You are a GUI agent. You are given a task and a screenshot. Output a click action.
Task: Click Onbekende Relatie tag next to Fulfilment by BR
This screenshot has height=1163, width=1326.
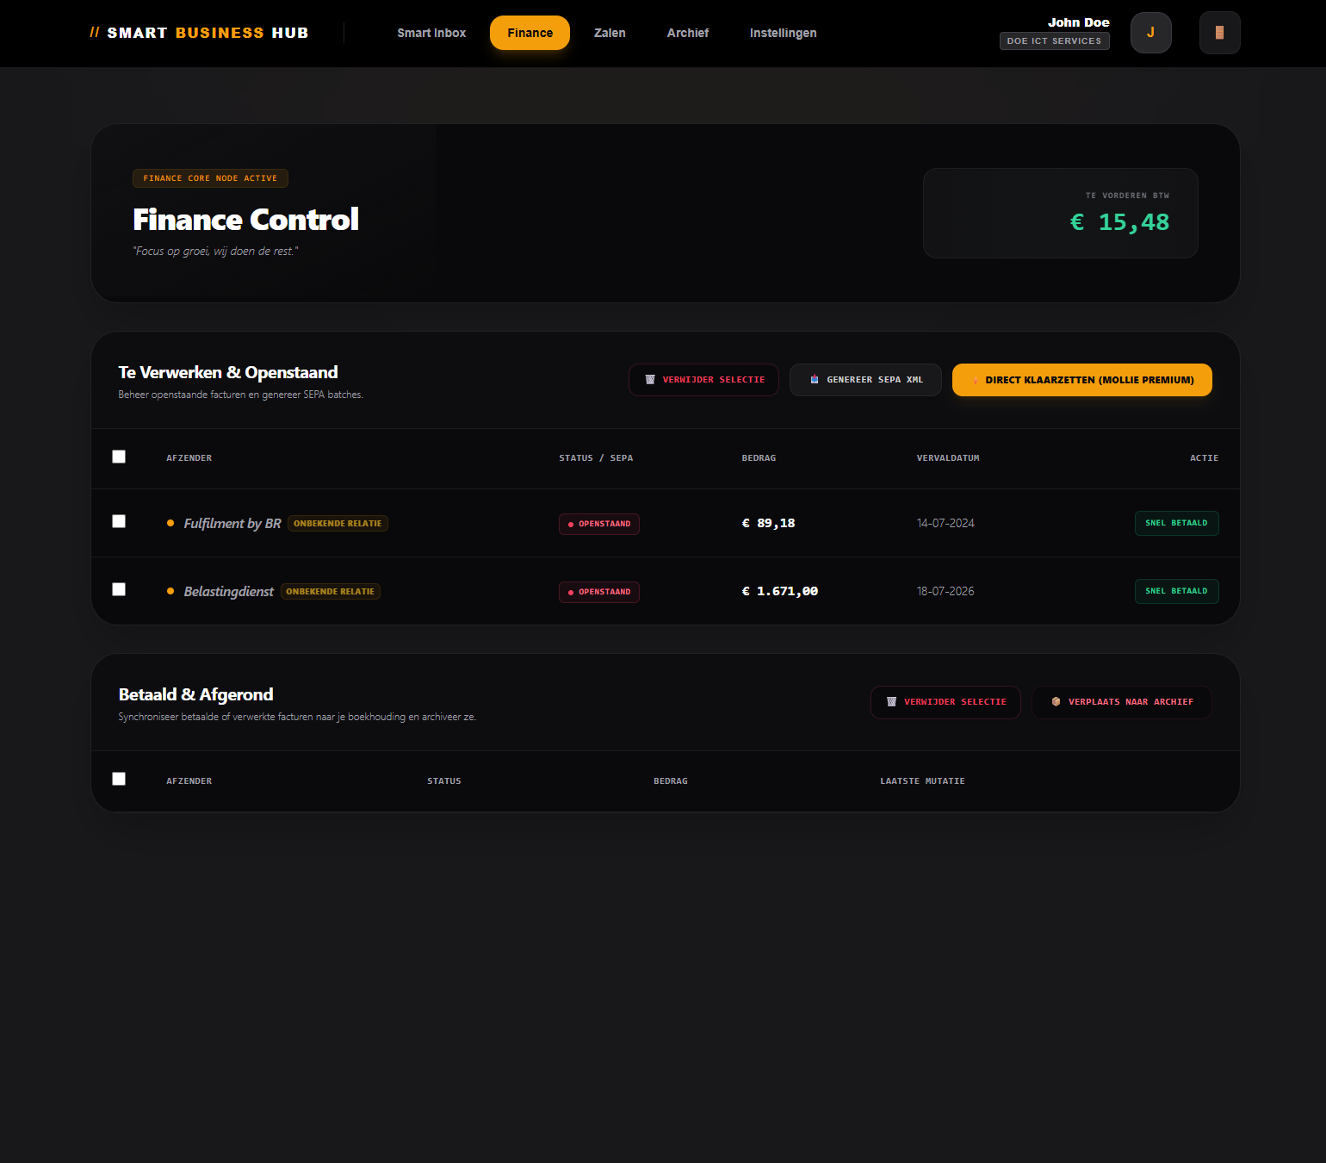(x=338, y=524)
